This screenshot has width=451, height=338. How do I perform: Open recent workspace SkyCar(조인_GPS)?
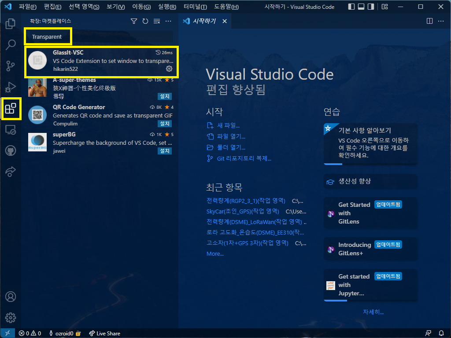pyautogui.click(x=243, y=211)
